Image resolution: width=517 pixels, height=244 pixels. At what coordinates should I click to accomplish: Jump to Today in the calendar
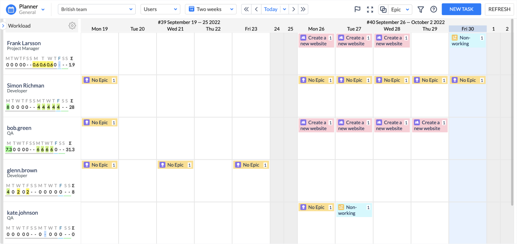271,9
